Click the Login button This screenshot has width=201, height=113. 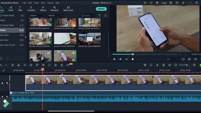(164, 3)
